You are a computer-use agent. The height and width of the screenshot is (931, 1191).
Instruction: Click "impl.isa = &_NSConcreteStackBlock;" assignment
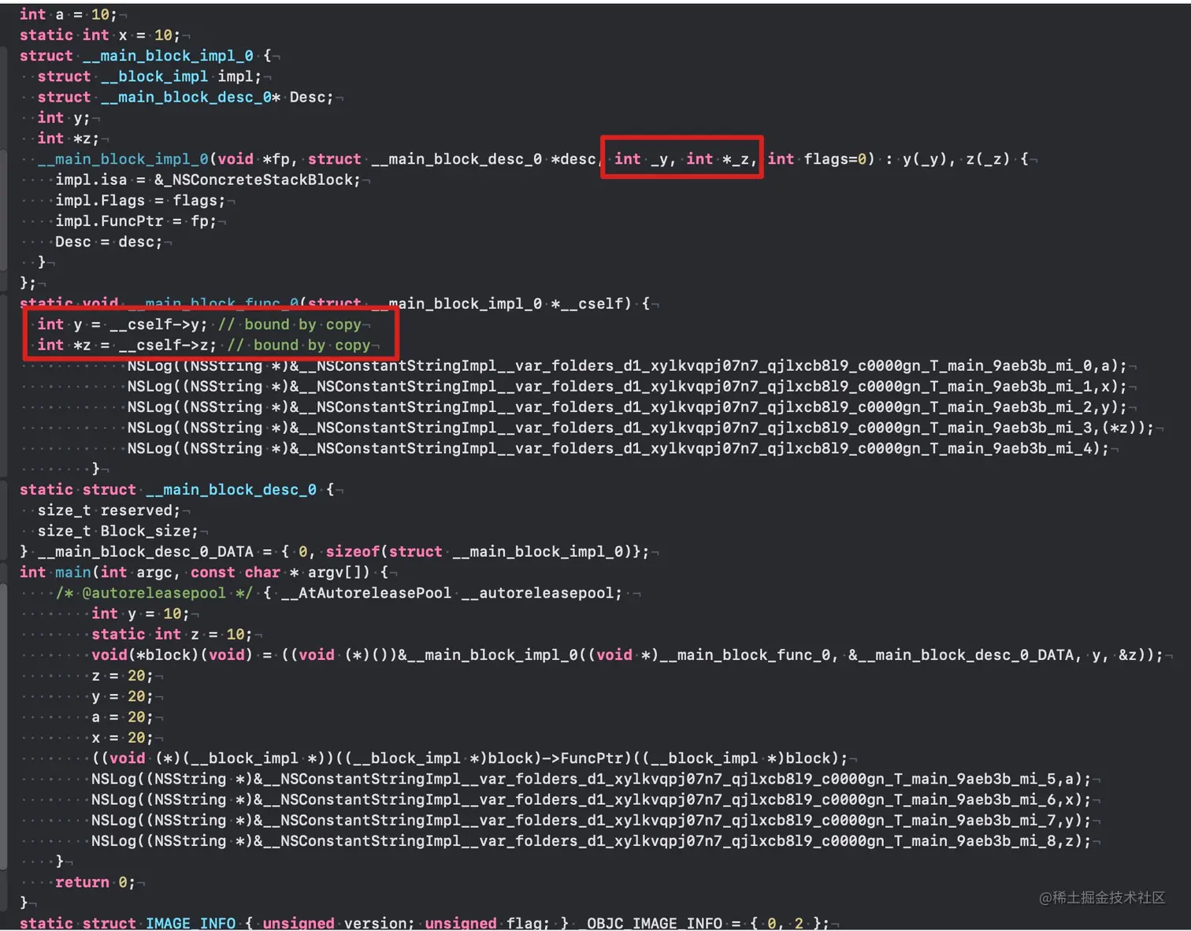(x=207, y=180)
